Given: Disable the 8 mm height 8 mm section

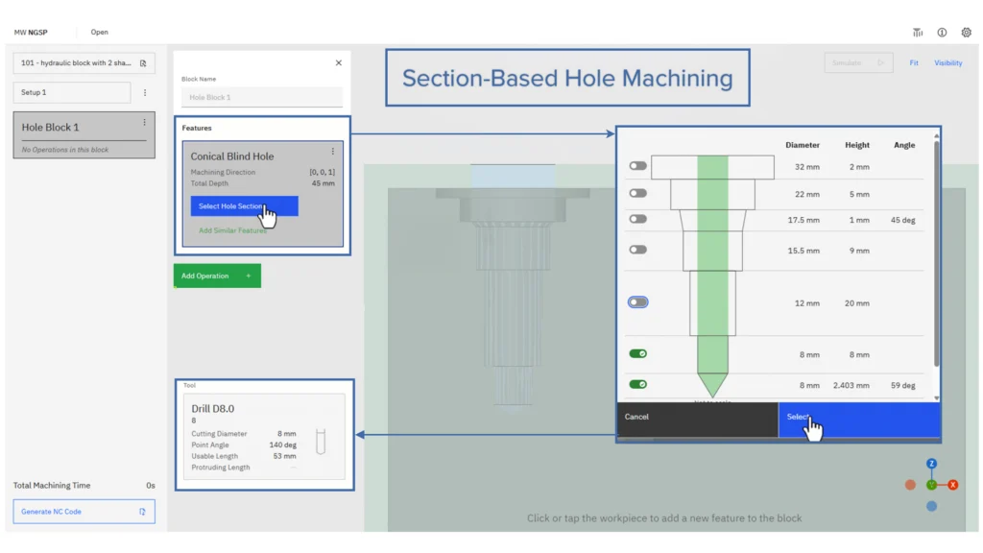Looking at the screenshot, I should [637, 353].
